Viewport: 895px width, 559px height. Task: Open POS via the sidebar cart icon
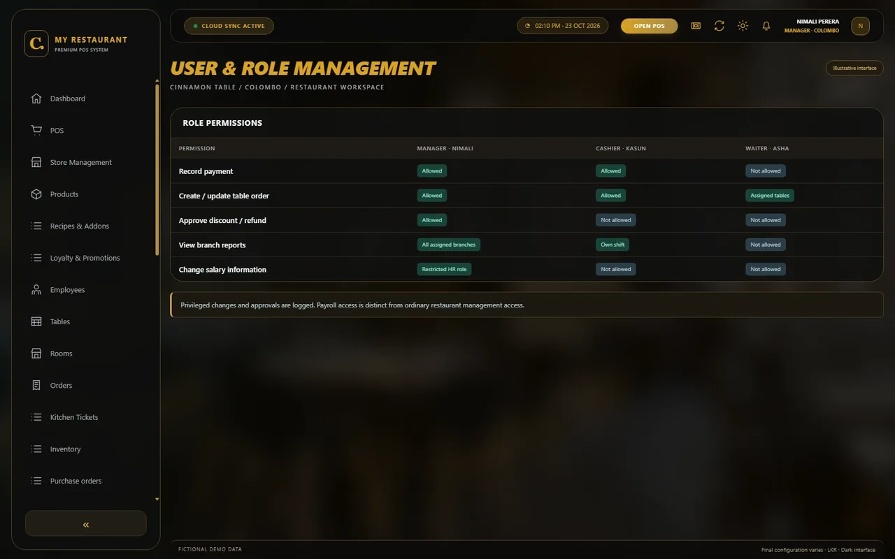pyautogui.click(x=36, y=130)
